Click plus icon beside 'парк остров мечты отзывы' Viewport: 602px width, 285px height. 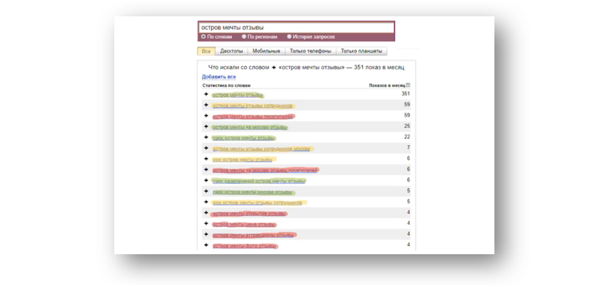point(206,137)
